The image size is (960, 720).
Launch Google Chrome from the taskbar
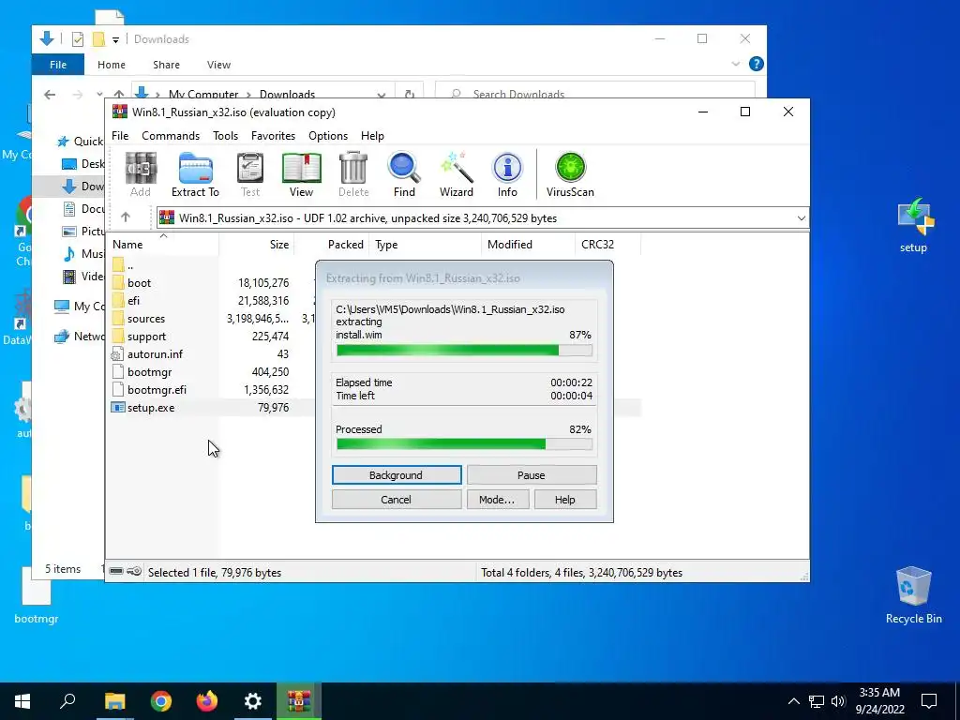161,701
